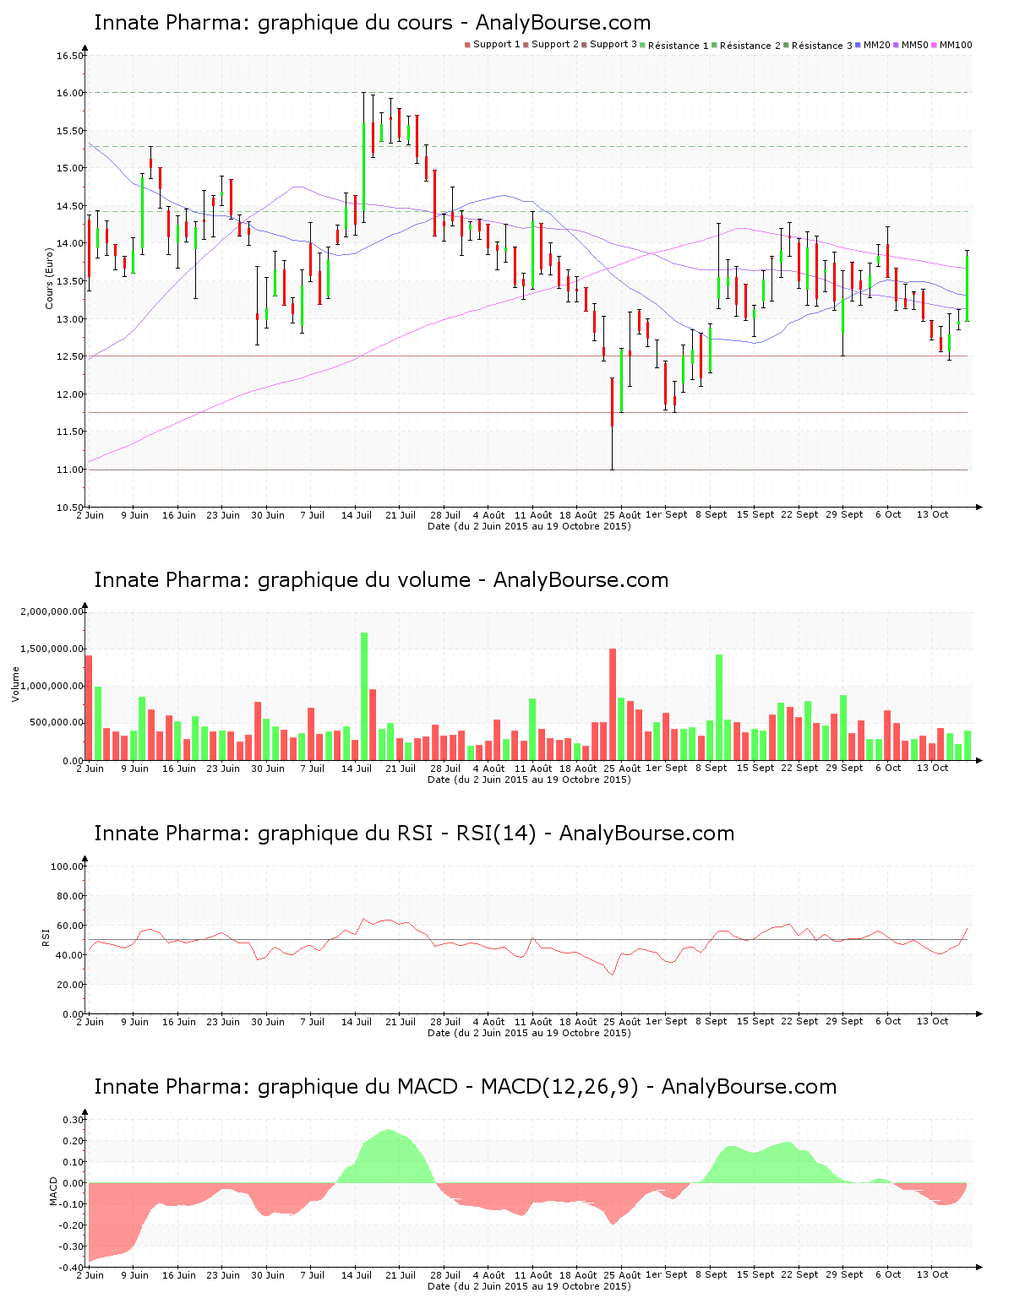Click the 11.00 value on price axis
The width and height of the screenshot is (1014, 1309).
[70, 470]
